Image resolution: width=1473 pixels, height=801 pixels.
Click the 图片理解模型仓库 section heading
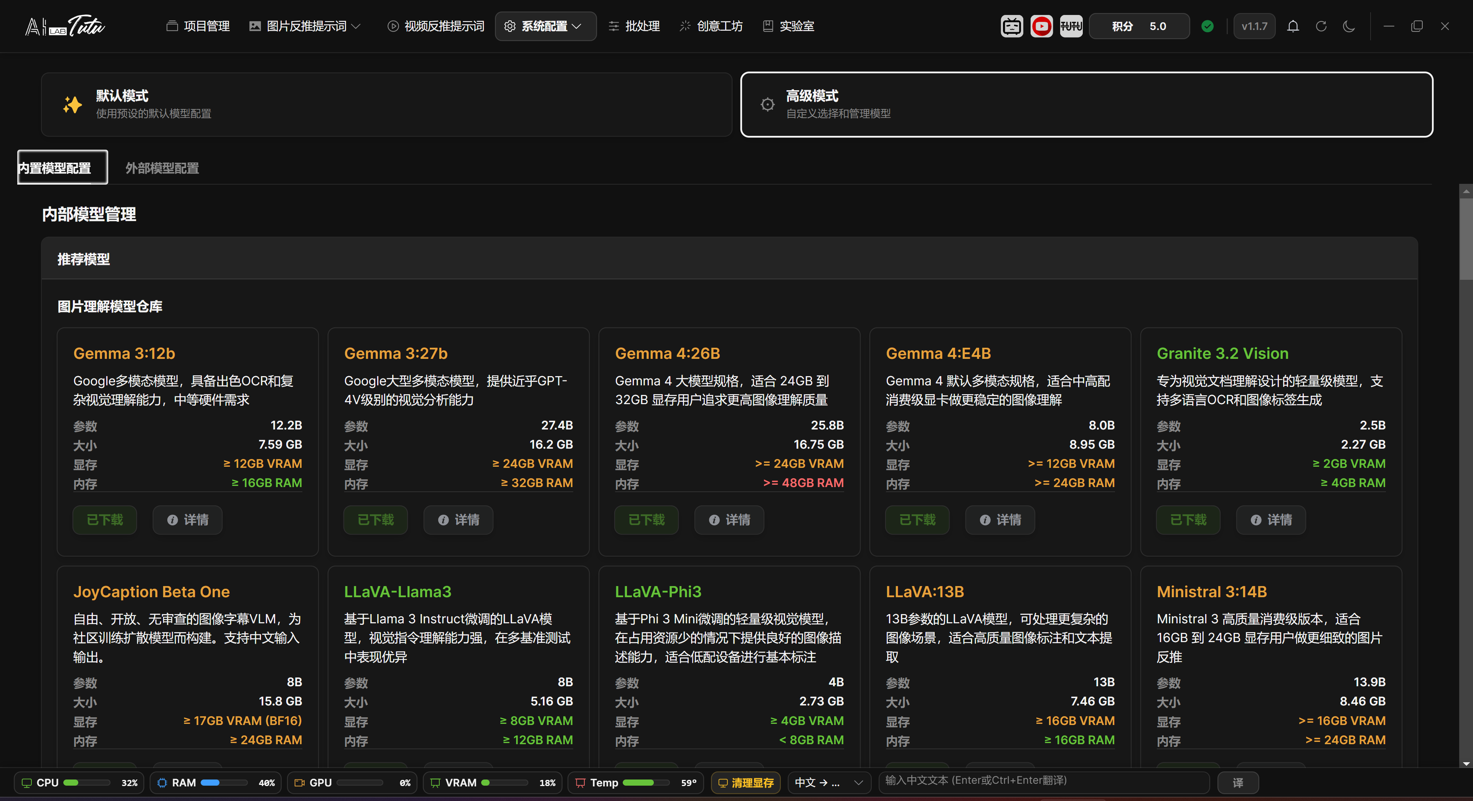[110, 307]
